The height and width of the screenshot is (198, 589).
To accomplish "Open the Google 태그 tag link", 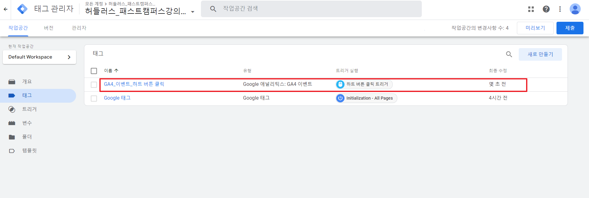I will coord(117,98).
